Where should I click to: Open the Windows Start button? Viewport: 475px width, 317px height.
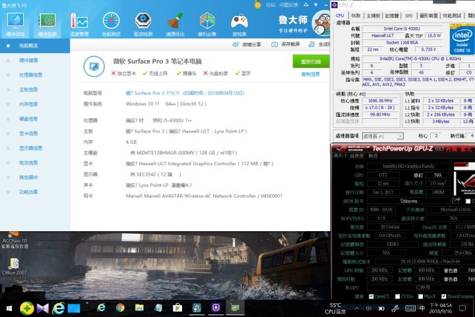point(9,308)
